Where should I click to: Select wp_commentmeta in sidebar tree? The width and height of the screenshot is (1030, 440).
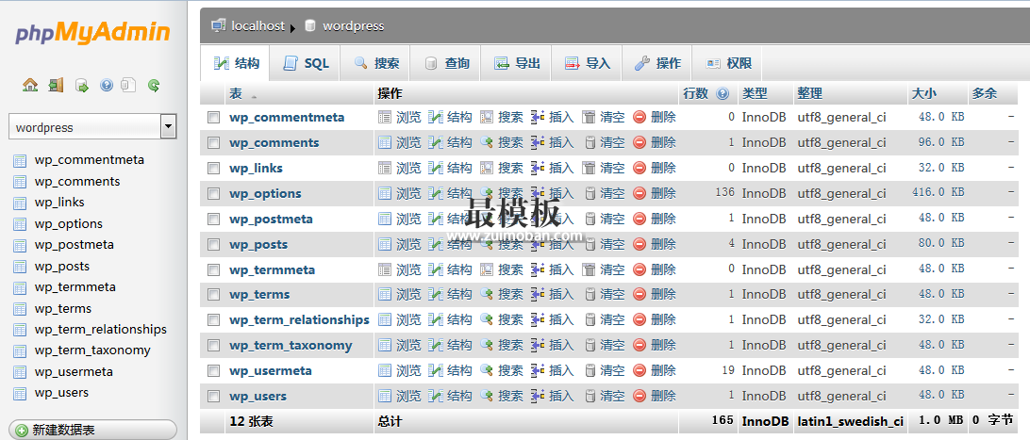90,160
